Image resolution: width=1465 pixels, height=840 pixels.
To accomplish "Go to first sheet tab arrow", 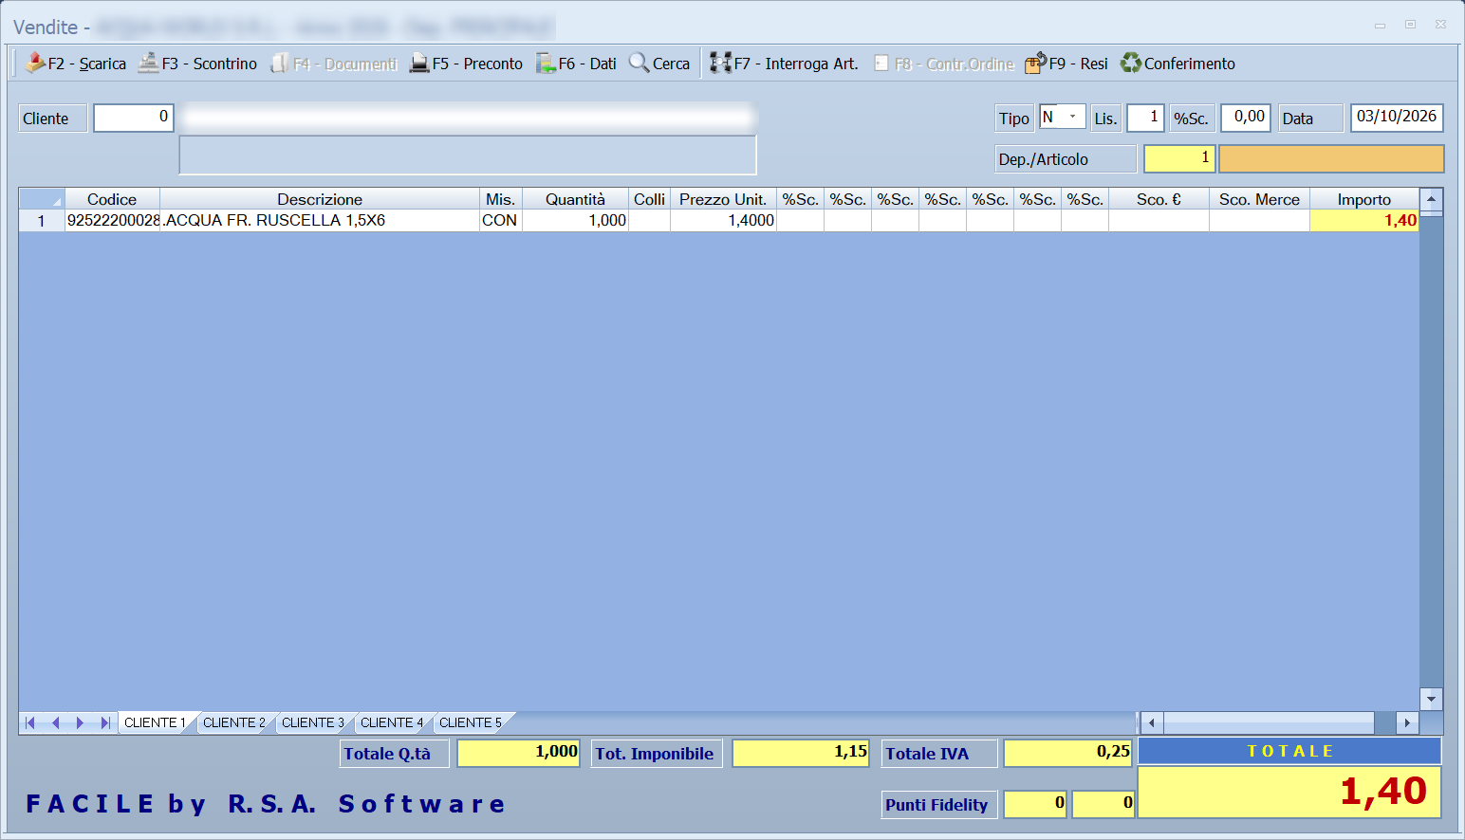I will pos(30,722).
